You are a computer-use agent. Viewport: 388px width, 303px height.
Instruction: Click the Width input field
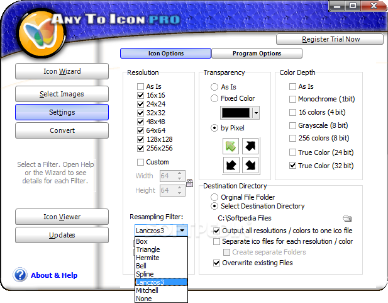172,176
